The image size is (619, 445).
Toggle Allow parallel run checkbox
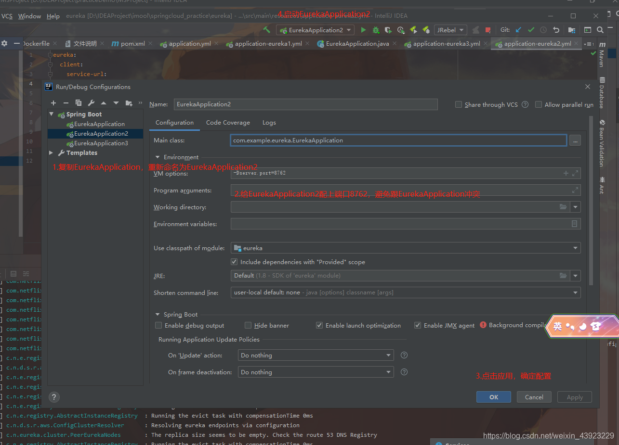pos(539,104)
